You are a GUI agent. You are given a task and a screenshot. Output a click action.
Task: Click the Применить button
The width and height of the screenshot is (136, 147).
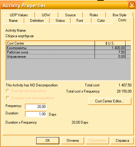98,141
